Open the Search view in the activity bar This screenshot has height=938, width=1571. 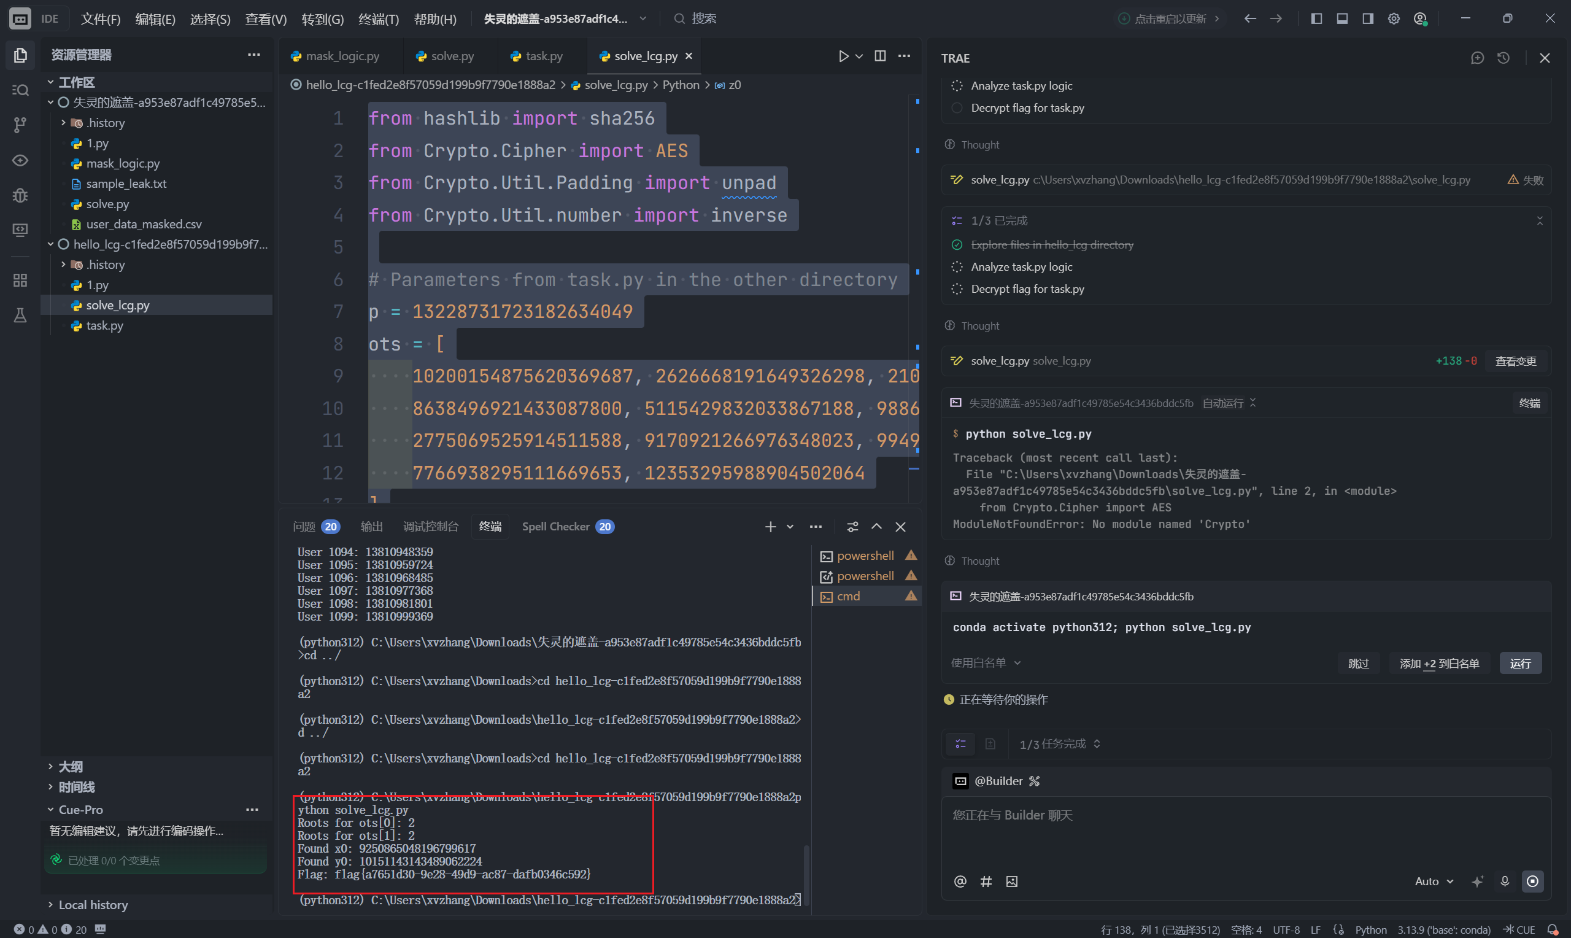(20, 90)
